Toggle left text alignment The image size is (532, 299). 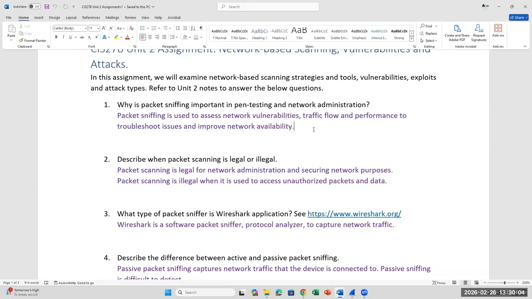[143, 37]
